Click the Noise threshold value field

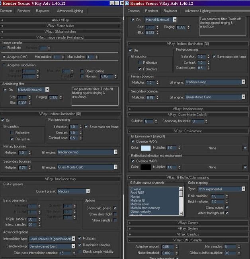(168, 253)
